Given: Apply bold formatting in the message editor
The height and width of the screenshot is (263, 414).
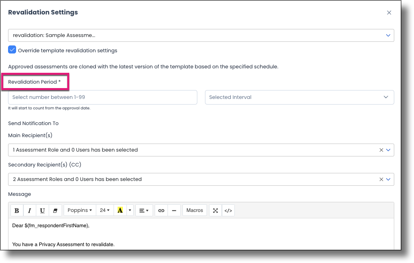Looking at the screenshot, I should (17, 210).
